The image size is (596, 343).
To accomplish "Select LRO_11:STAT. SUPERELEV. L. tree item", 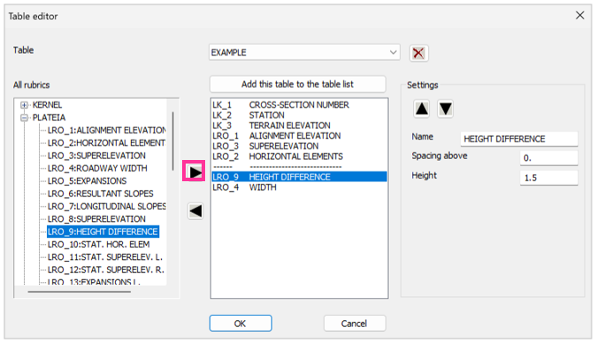I will [x=105, y=257].
